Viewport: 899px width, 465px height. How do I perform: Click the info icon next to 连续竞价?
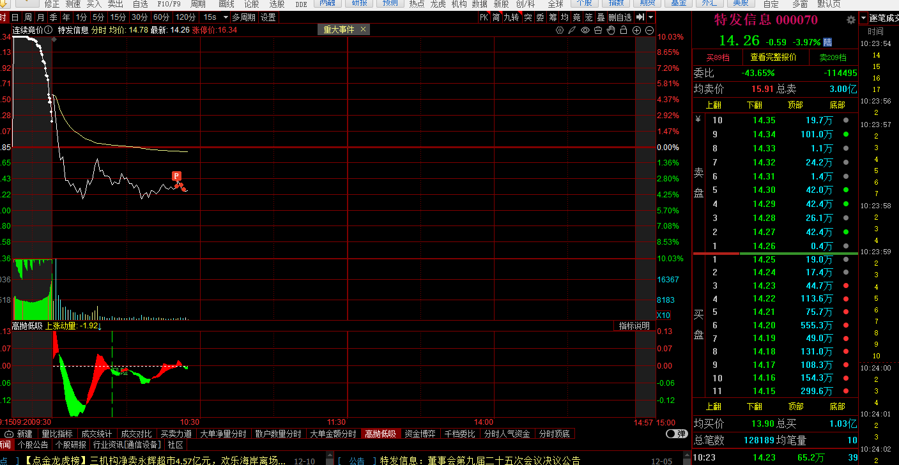[49, 30]
